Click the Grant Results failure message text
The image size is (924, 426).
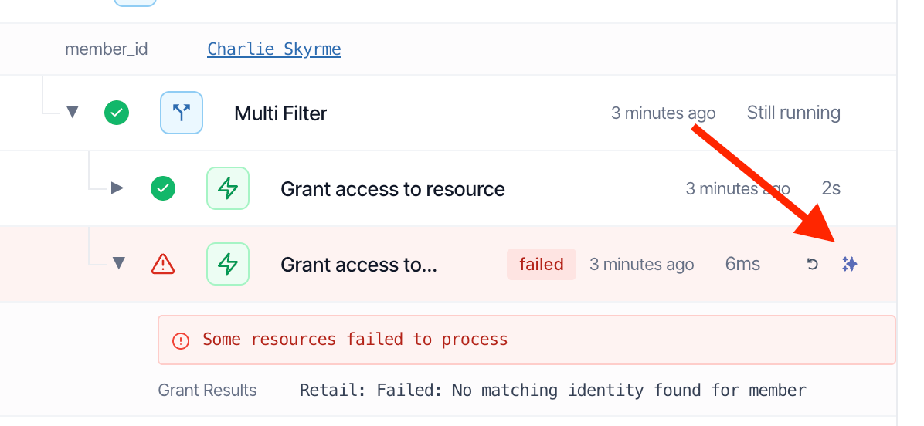point(552,390)
